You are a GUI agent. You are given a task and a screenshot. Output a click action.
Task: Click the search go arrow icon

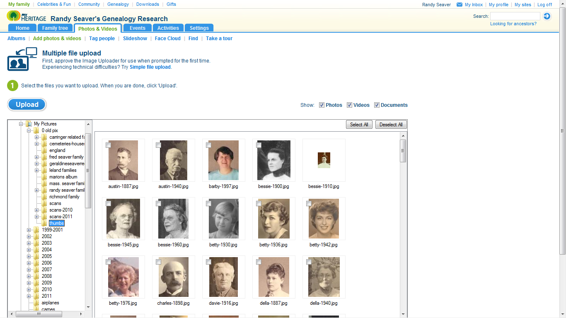[547, 16]
